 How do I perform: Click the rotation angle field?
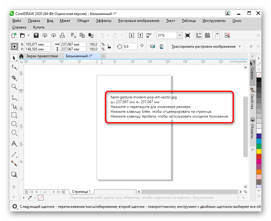click(x=130, y=46)
